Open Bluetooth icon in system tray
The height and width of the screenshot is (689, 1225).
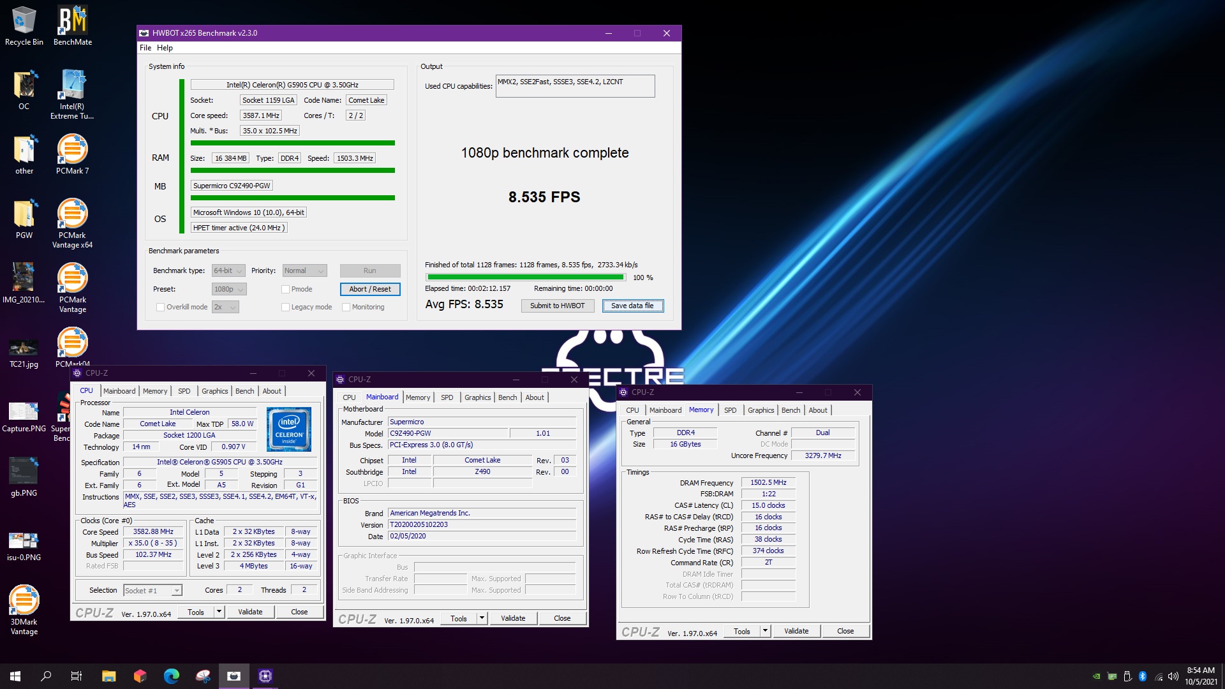(x=1143, y=676)
